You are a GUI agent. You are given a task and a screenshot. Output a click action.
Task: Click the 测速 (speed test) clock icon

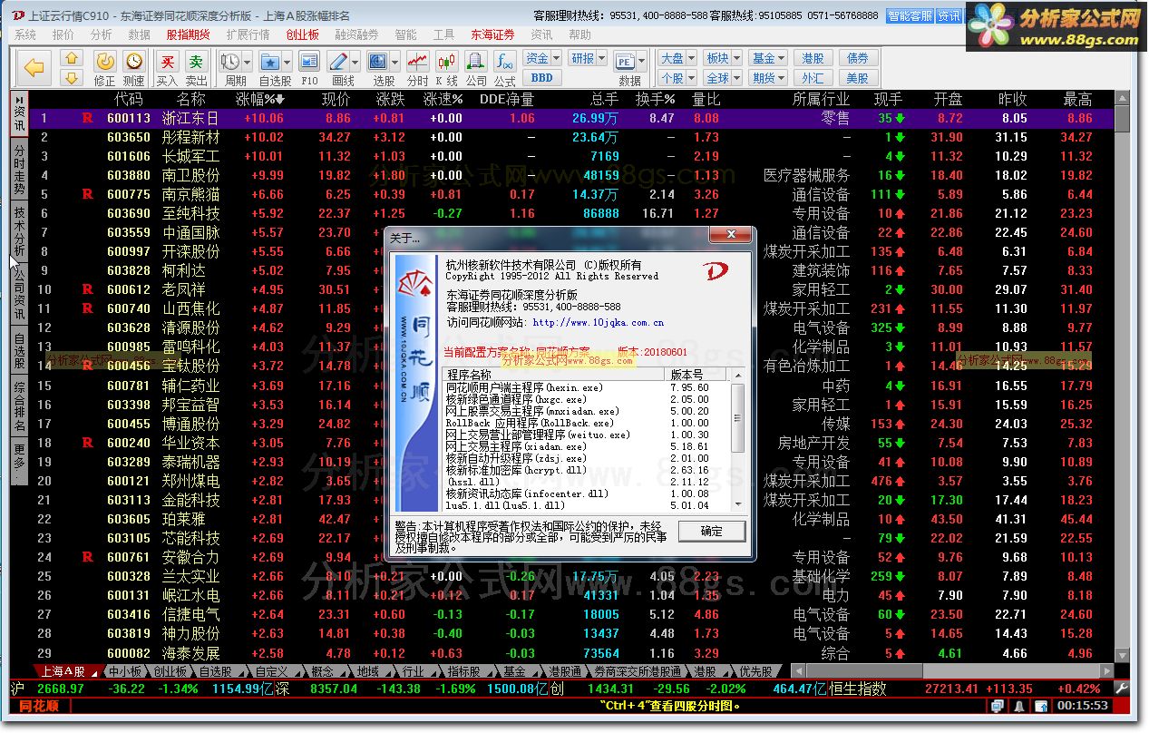click(x=134, y=62)
